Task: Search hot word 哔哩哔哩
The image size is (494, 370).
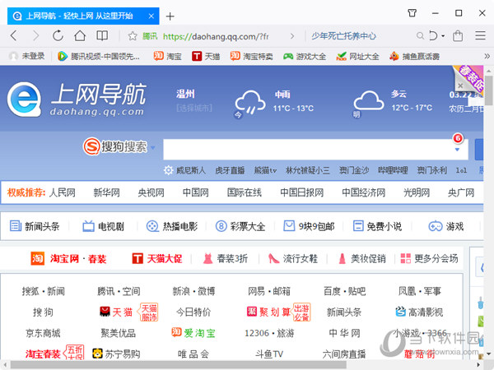Action: click(x=393, y=170)
